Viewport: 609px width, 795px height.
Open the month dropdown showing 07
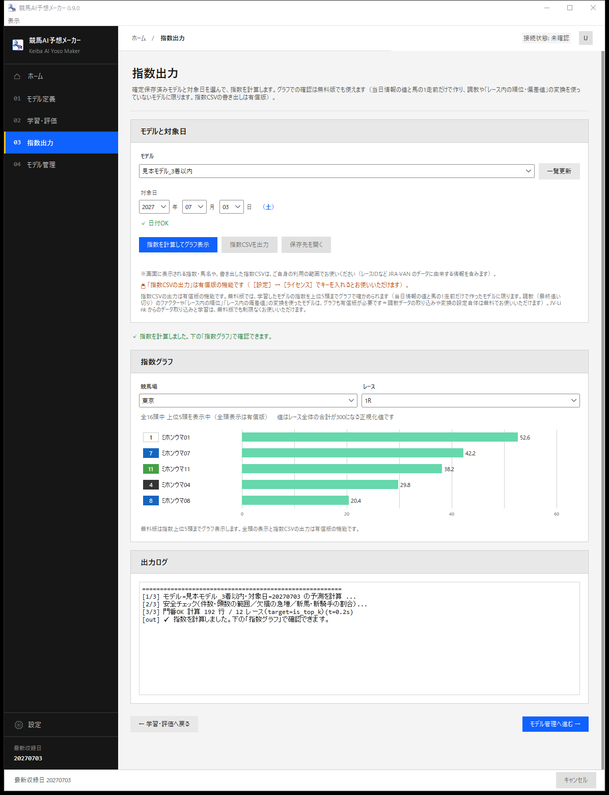[195, 207]
